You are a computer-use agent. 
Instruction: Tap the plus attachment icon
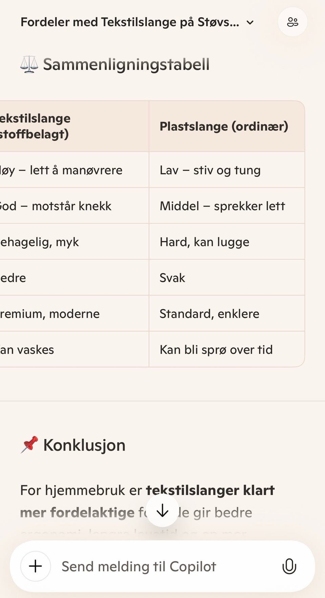point(36,566)
